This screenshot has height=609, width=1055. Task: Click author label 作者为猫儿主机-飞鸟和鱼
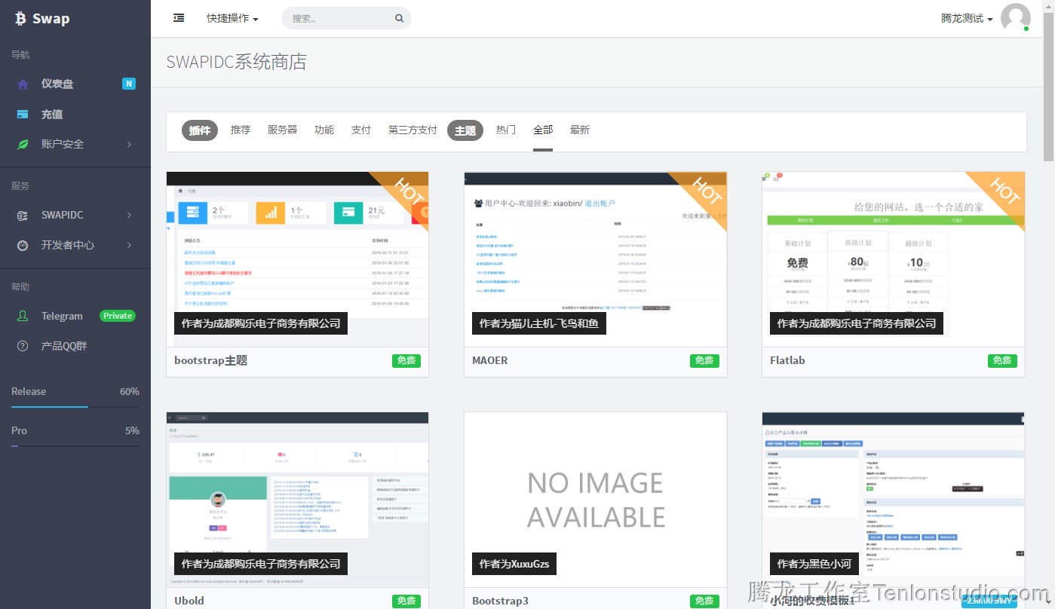coord(539,323)
